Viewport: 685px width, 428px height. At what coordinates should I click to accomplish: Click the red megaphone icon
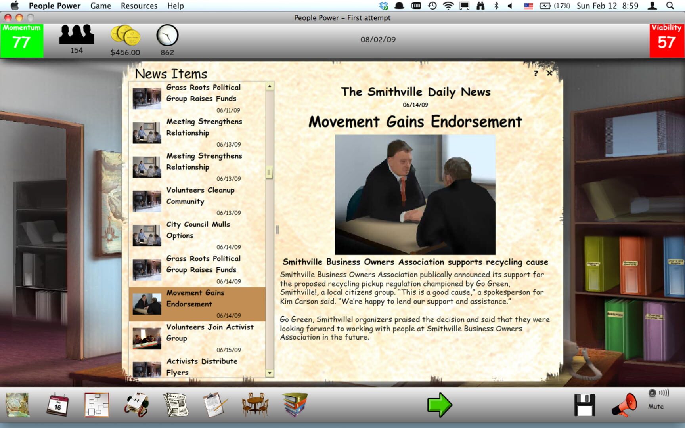point(624,405)
